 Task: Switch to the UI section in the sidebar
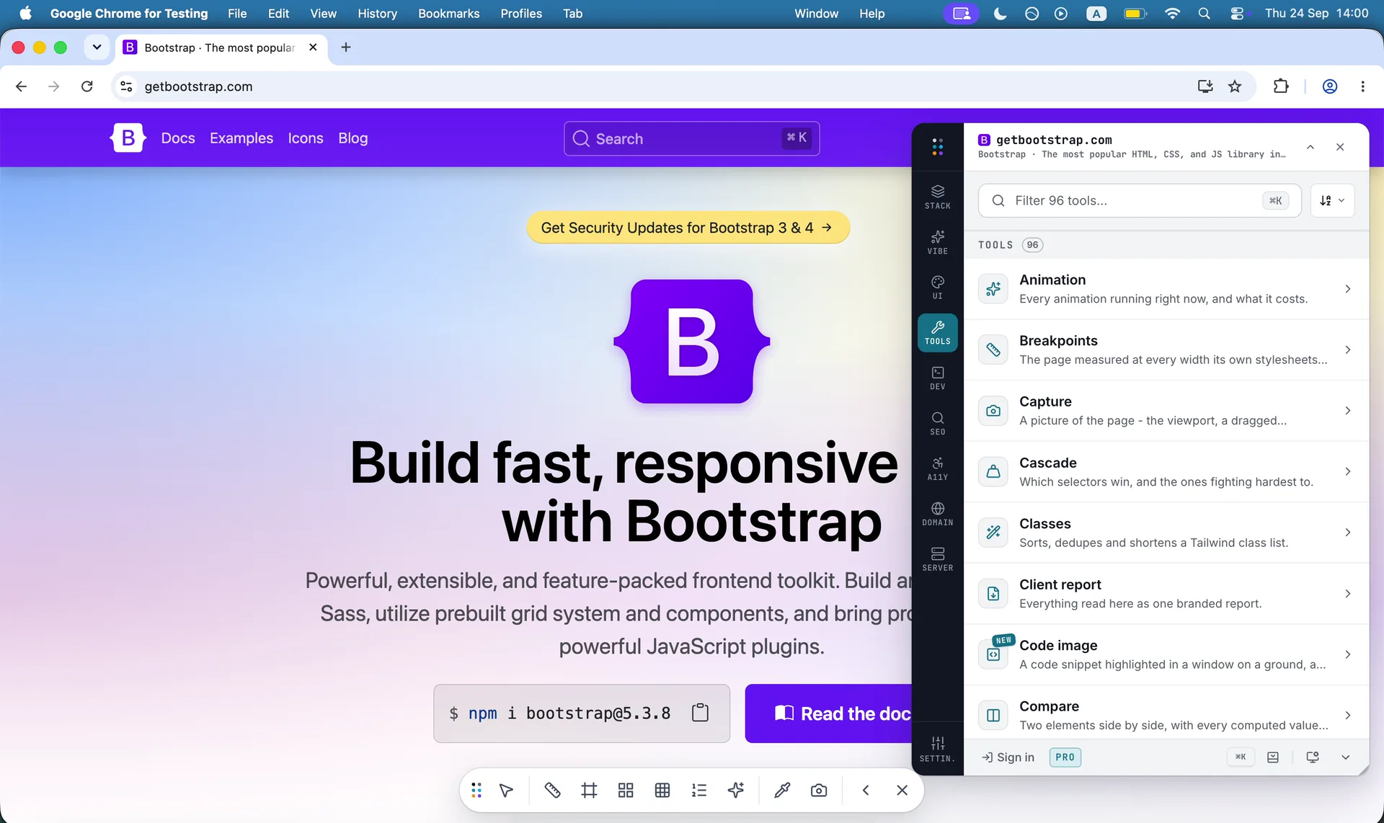[x=937, y=288]
